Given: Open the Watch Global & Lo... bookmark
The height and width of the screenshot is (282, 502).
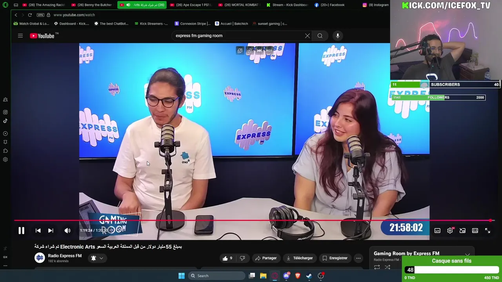Looking at the screenshot, I should (x=31, y=23).
